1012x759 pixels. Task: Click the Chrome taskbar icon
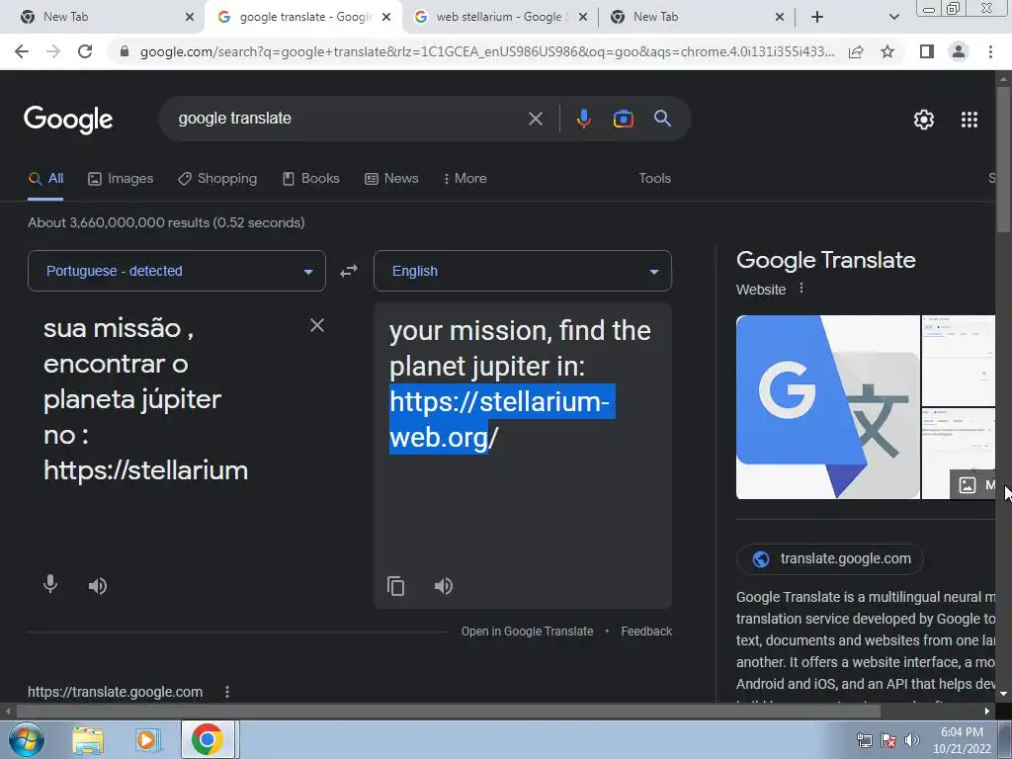pos(208,739)
